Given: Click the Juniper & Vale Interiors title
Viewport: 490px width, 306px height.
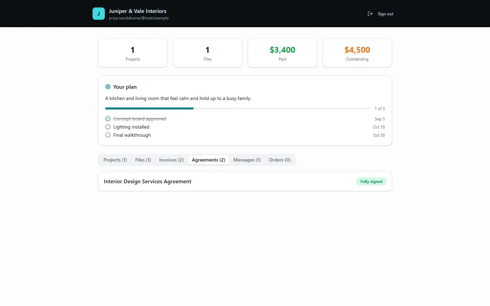Looking at the screenshot, I should (137, 11).
